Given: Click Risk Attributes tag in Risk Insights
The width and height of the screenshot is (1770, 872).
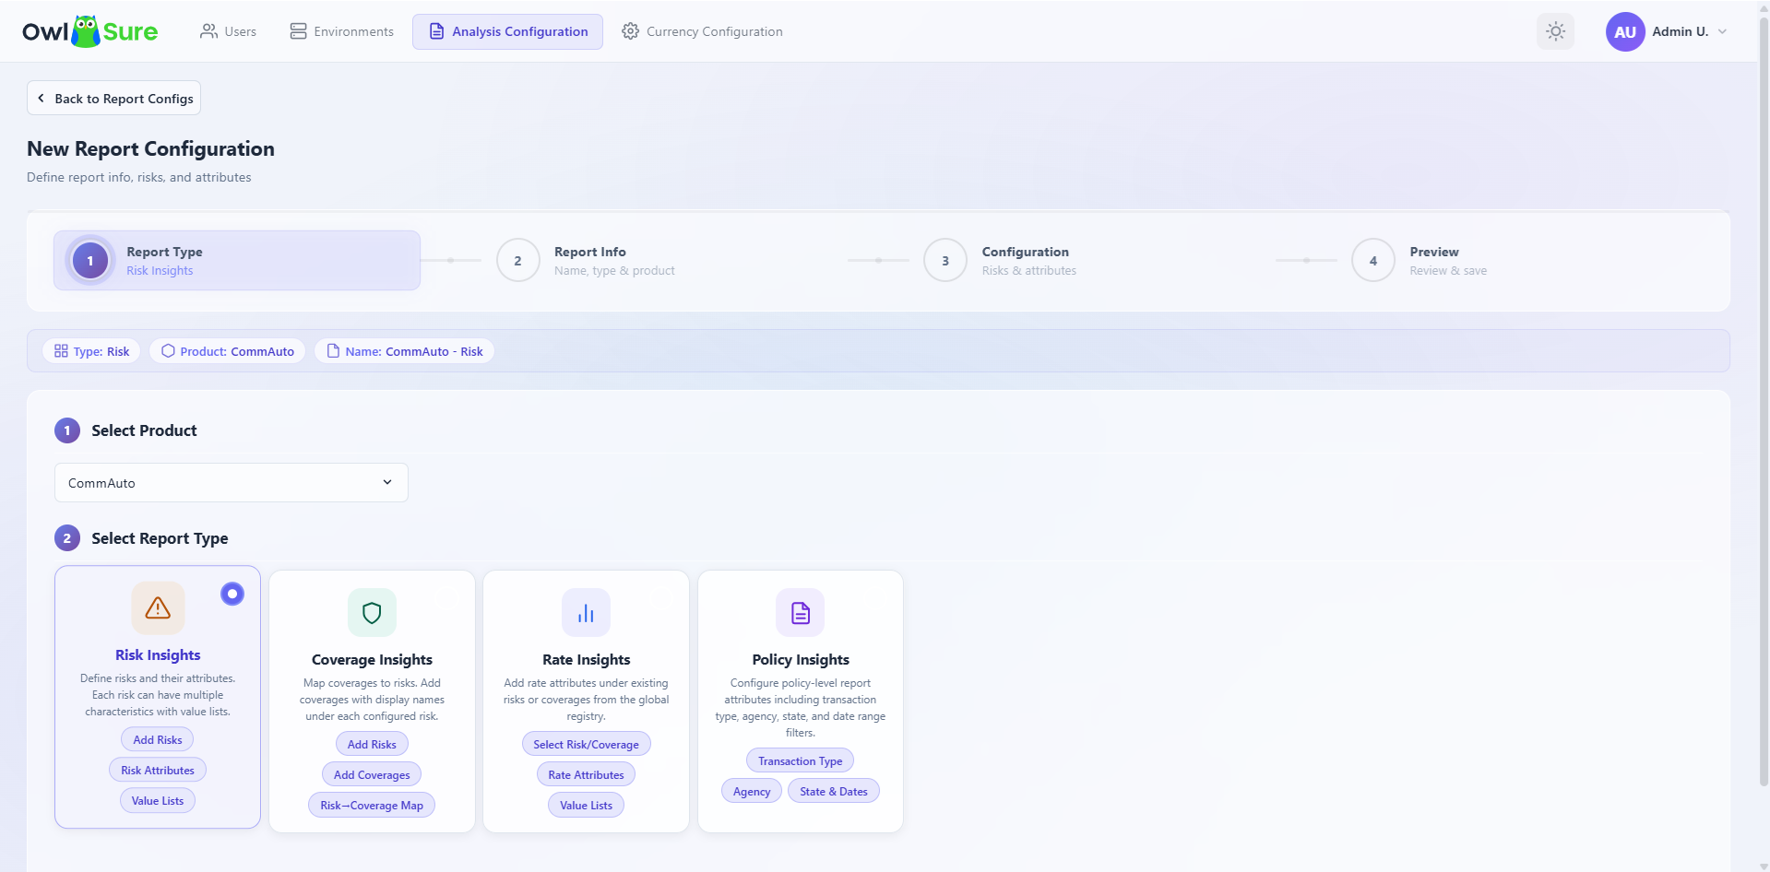Looking at the screenshot, I should pos(158,771).
